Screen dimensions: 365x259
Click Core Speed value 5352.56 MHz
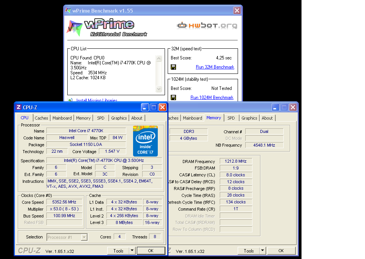[x=64, y=202]
